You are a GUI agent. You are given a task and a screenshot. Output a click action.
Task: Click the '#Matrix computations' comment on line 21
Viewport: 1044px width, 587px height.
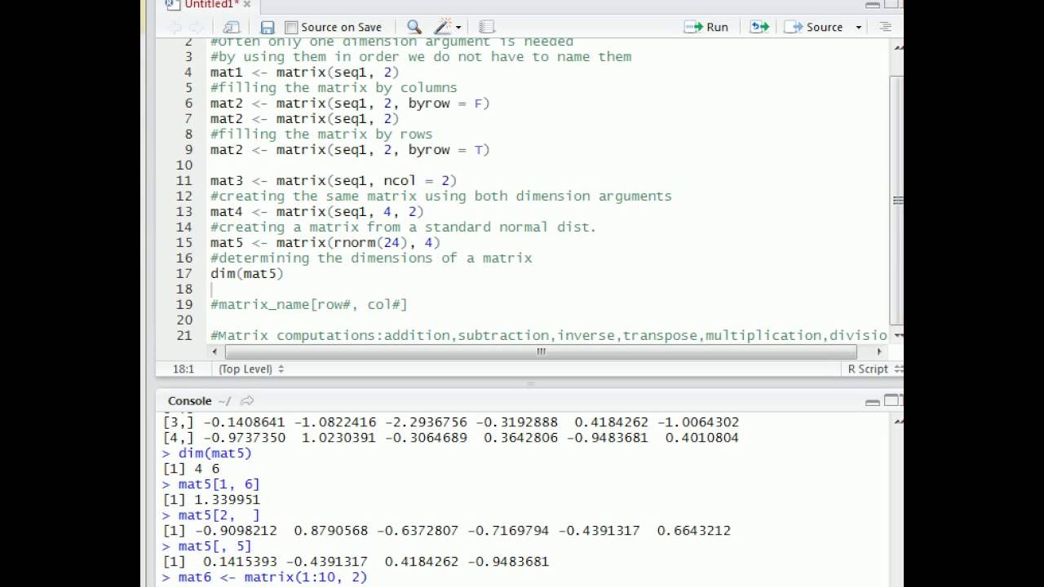tap(548, 335)
